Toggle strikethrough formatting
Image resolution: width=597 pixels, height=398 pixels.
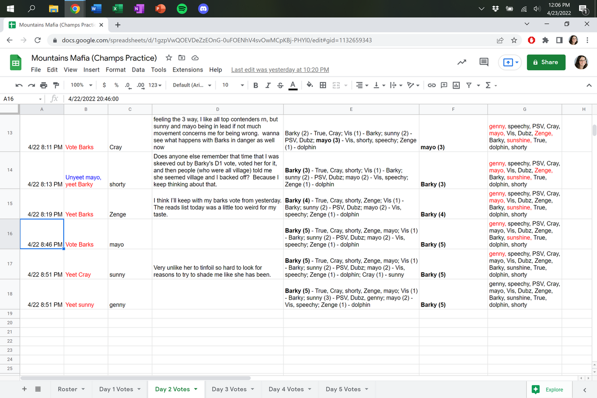point(280,85)
